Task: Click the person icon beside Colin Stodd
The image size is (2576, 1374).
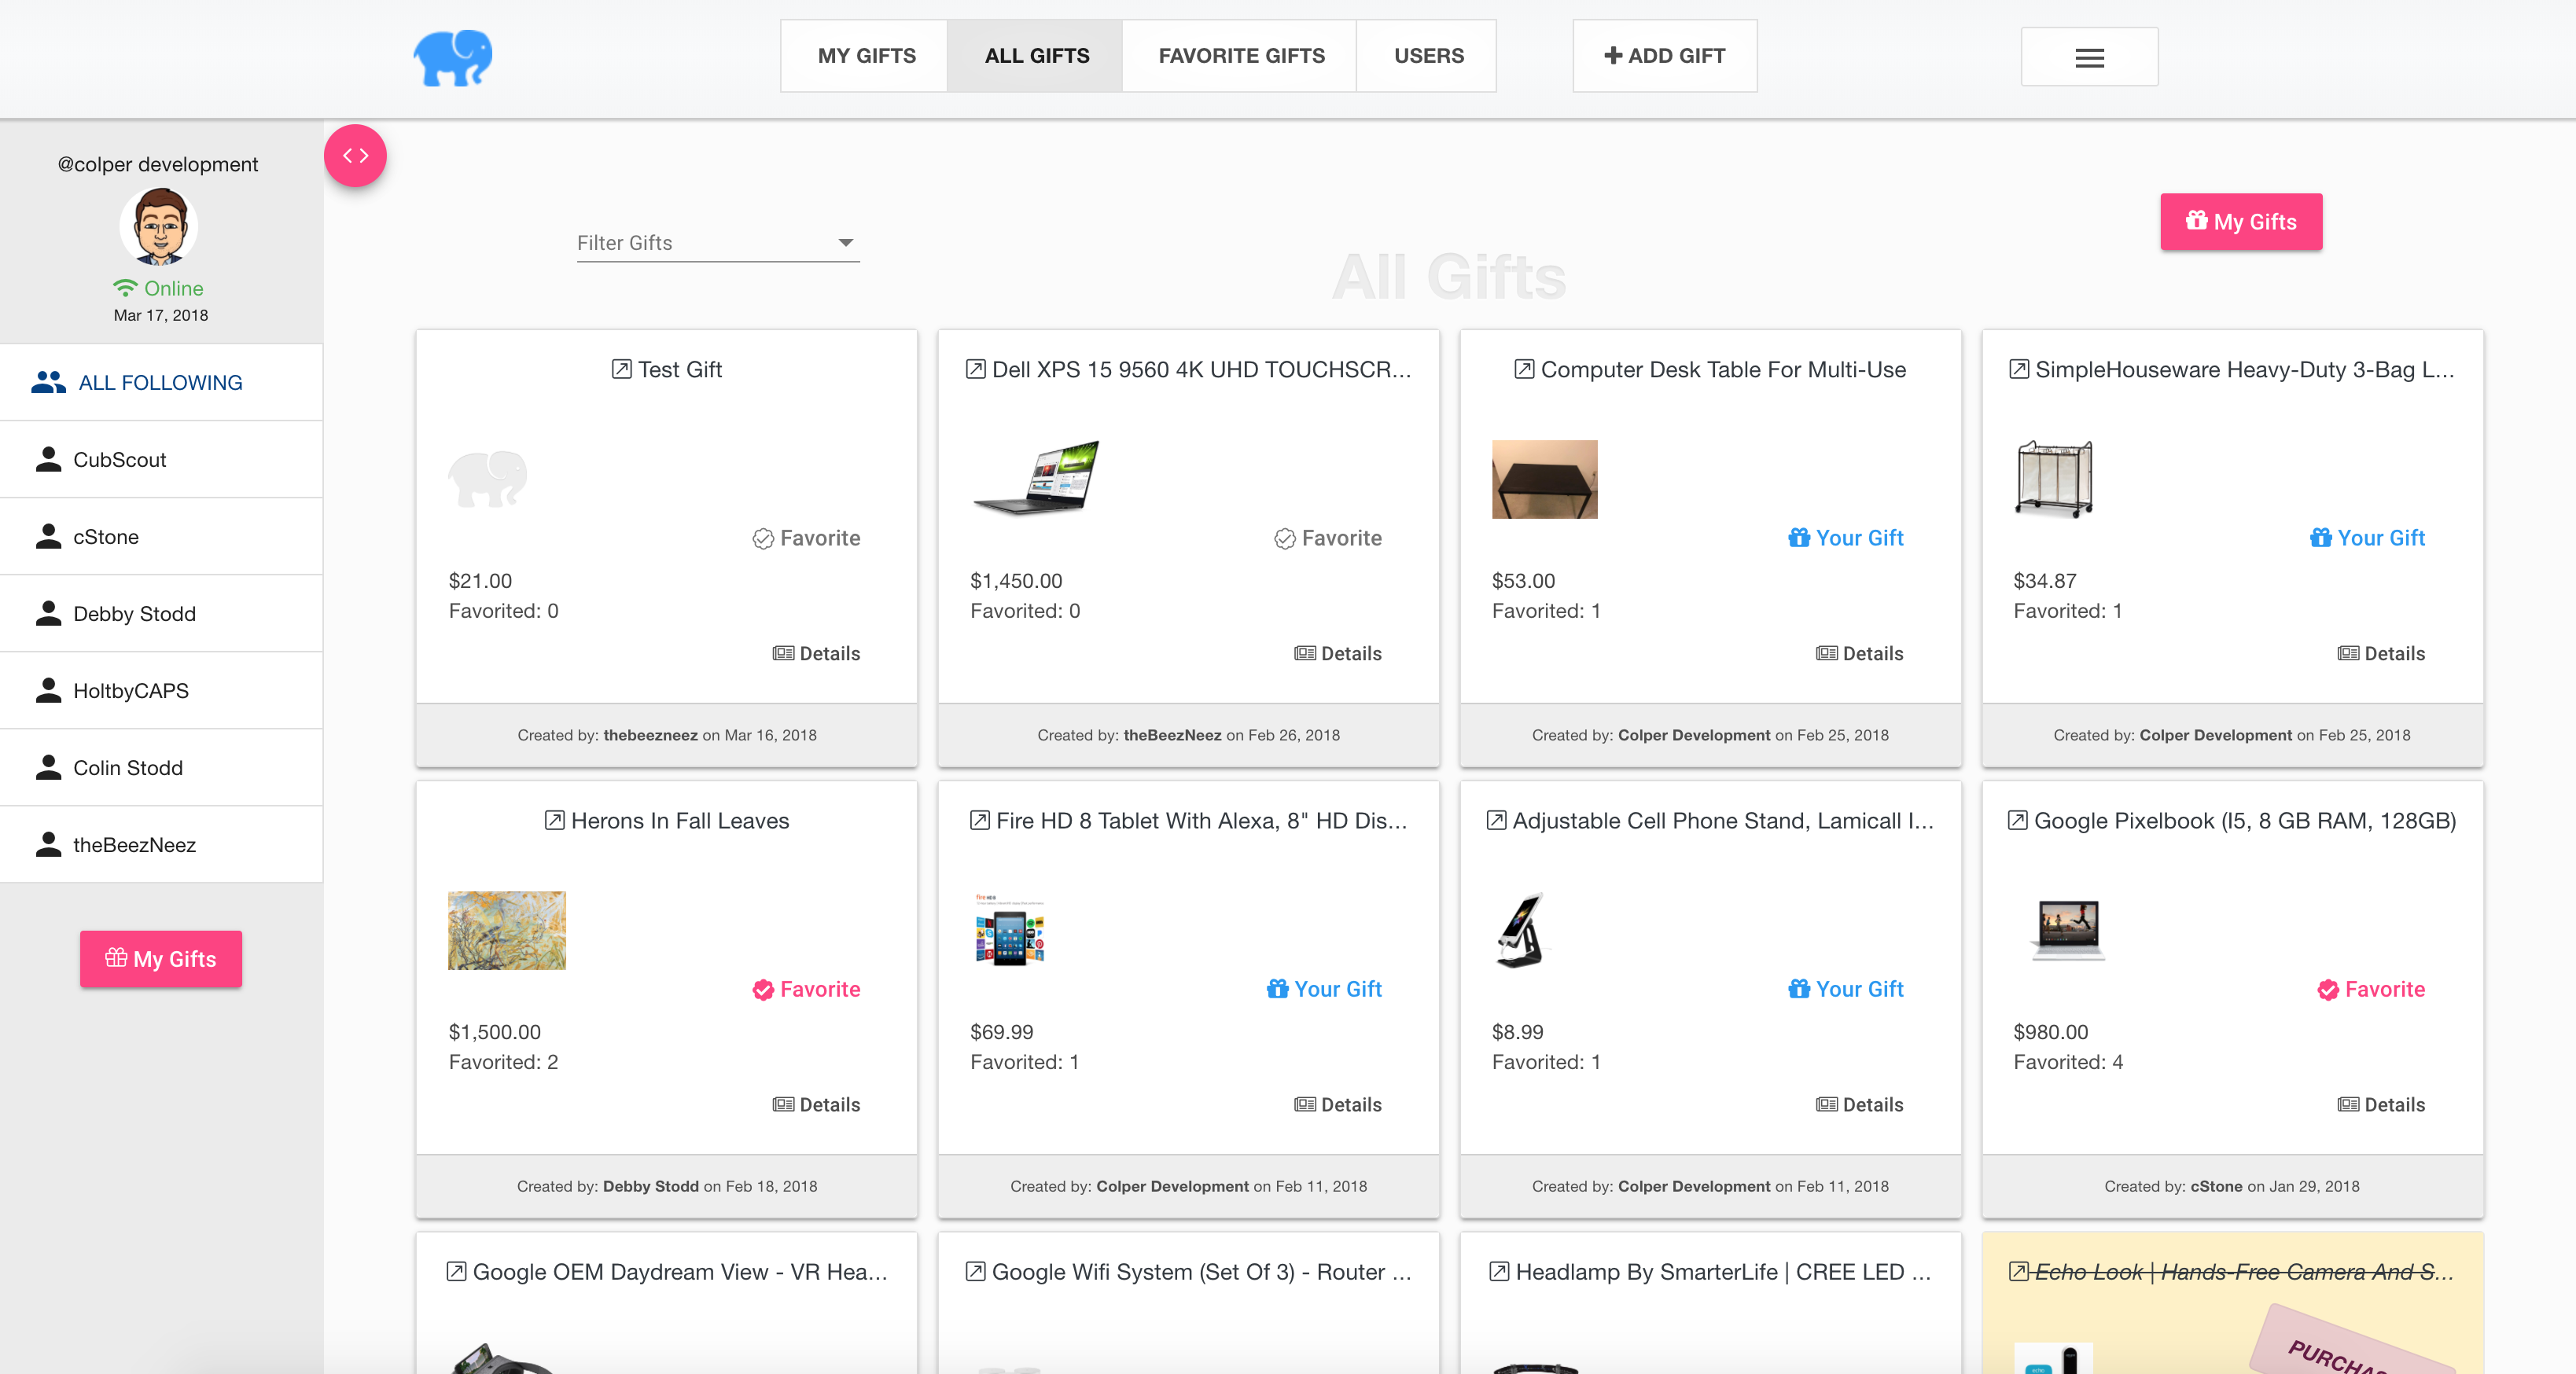Action: tap(48, 767)
